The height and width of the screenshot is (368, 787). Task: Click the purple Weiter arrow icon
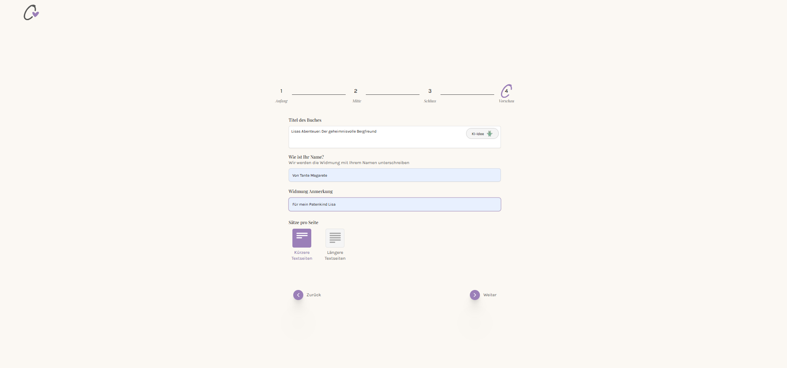[x=474, y=295]
